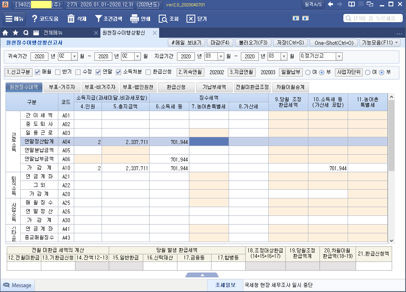Viewport: 406px width, 292px height.
Task: Click the 귀속기간 start year field
Action: click(x=39, y=56)
